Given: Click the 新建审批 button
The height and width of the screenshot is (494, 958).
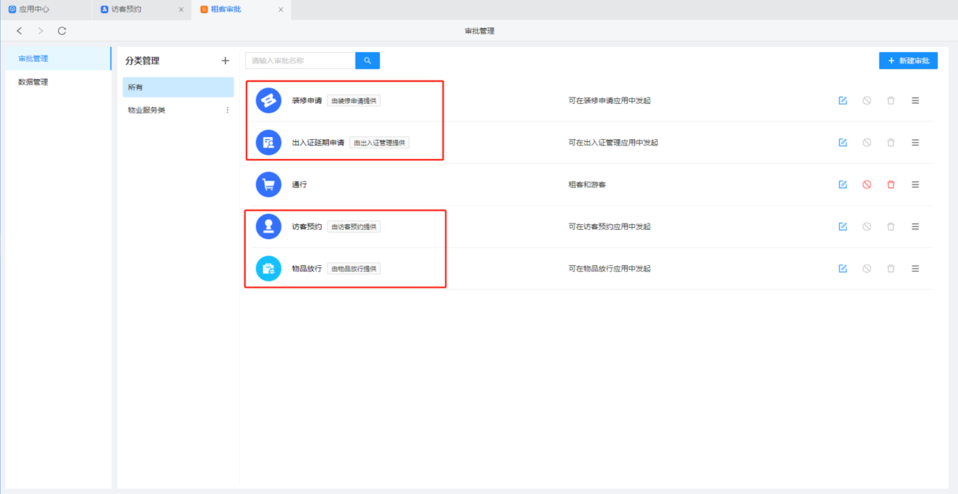Looking at the screenshot, I should point(908,61).
